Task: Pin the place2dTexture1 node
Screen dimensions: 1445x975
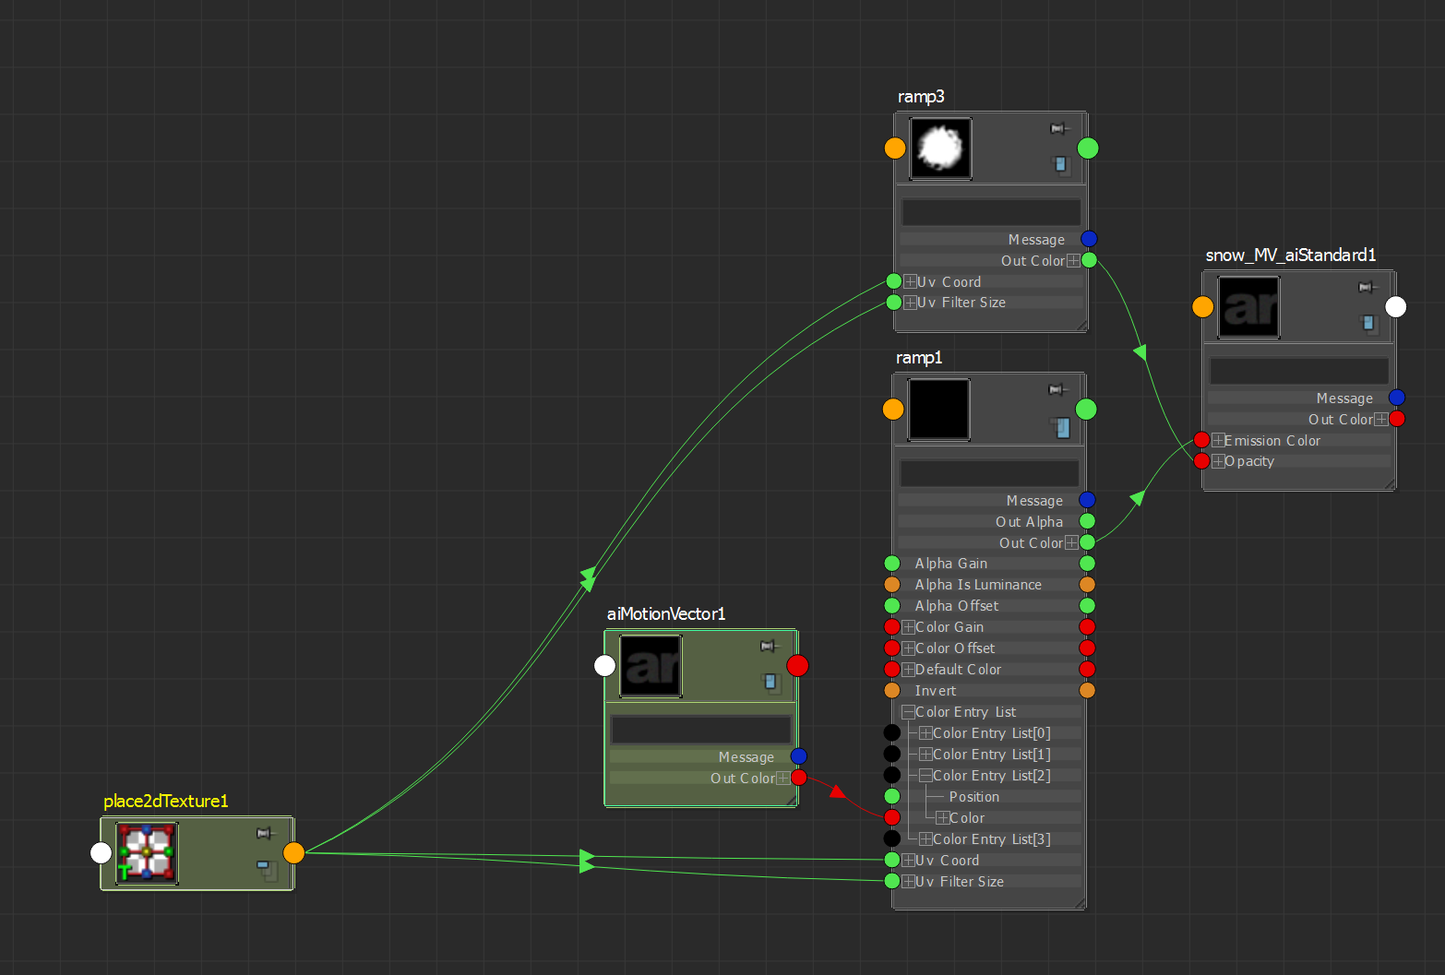Action: point(264,833)
